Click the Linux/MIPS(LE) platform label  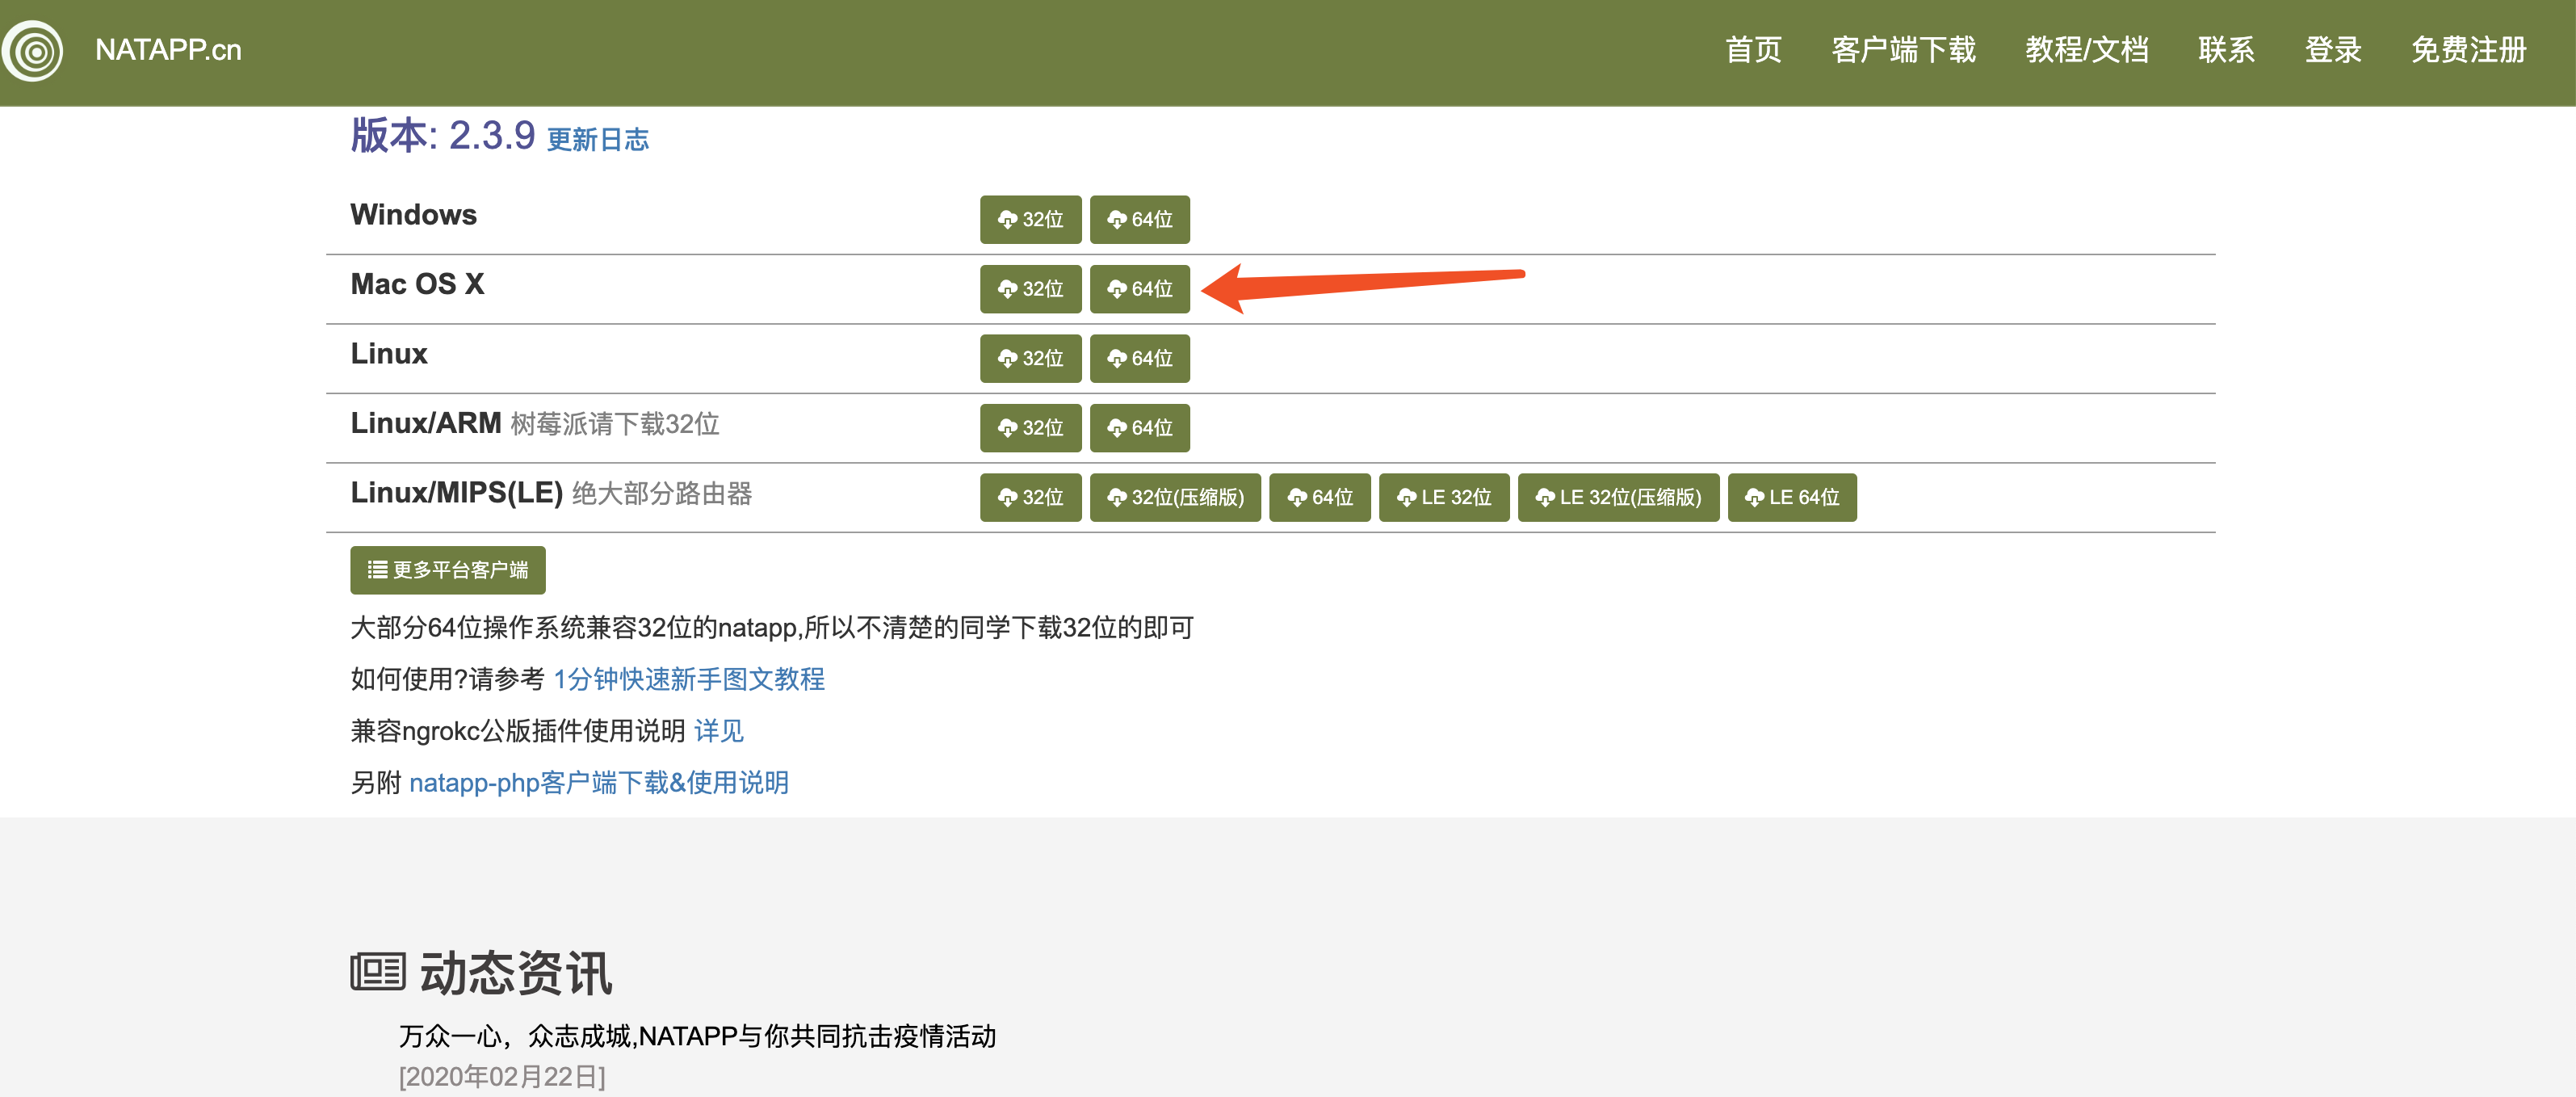point(456,493)
